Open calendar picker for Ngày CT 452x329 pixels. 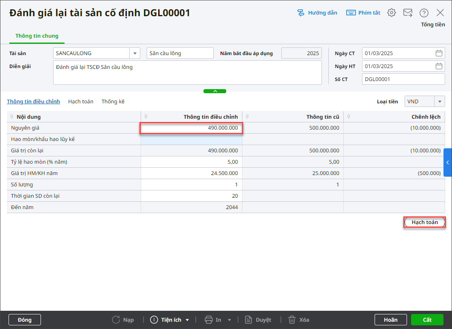click(439, 53)
